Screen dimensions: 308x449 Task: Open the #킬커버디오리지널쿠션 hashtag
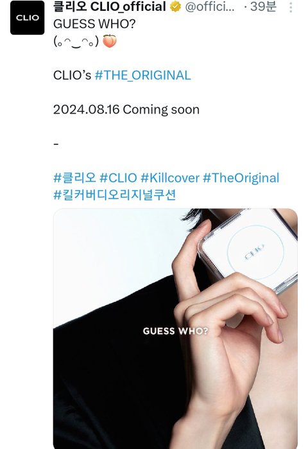[114, 195]
